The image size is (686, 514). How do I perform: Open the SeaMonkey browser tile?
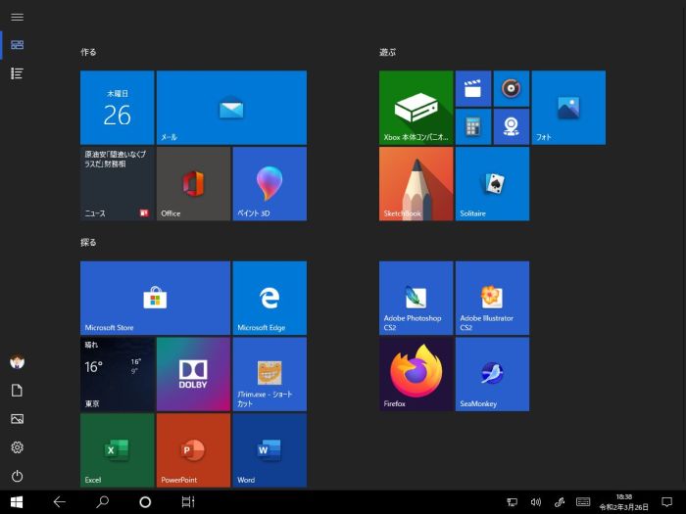pyautogui.click(x=492, y=374)
